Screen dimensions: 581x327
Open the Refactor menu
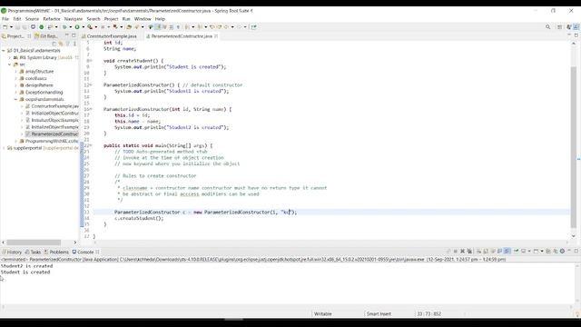click(x=52, y=19)
